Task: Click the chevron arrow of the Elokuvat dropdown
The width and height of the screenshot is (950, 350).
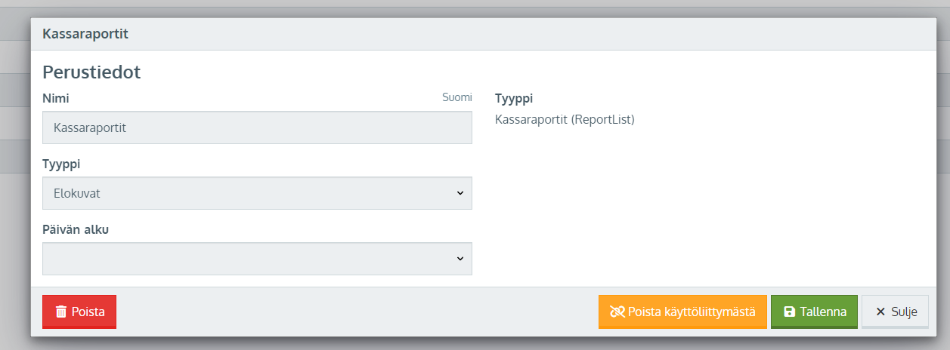Action: [460, 193]
